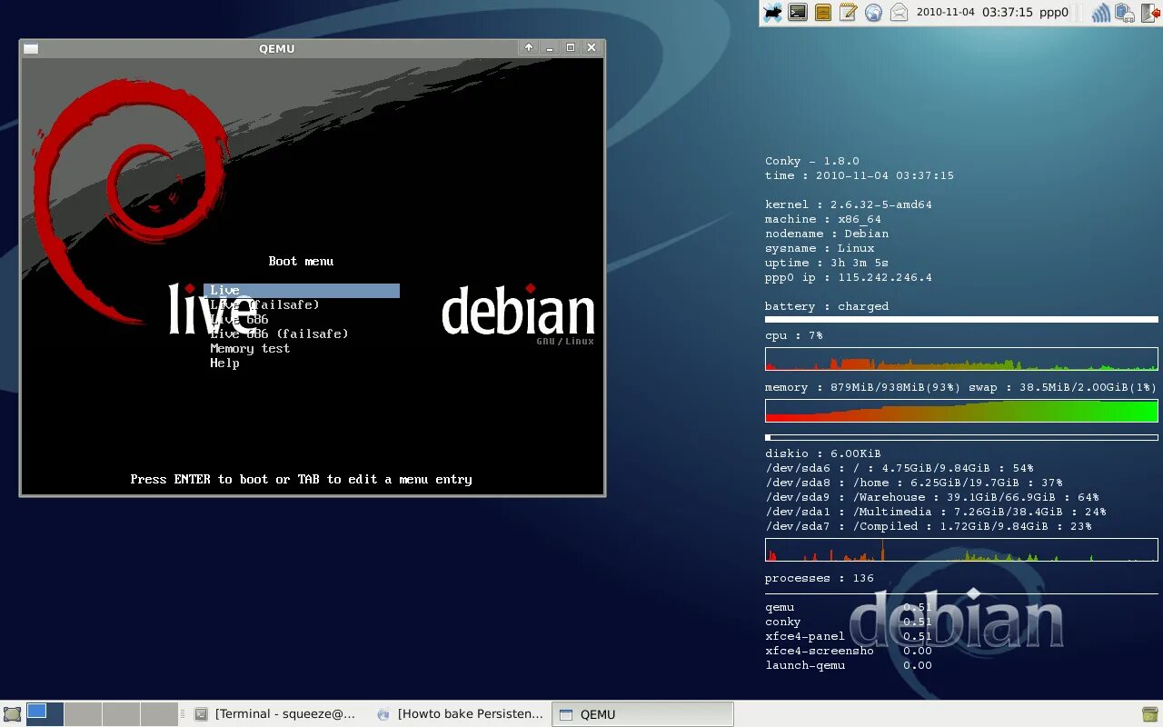Viewport: 1163px width, 727px height.
Task: Select Live 686 boot entry
Action: click(239, 320)
